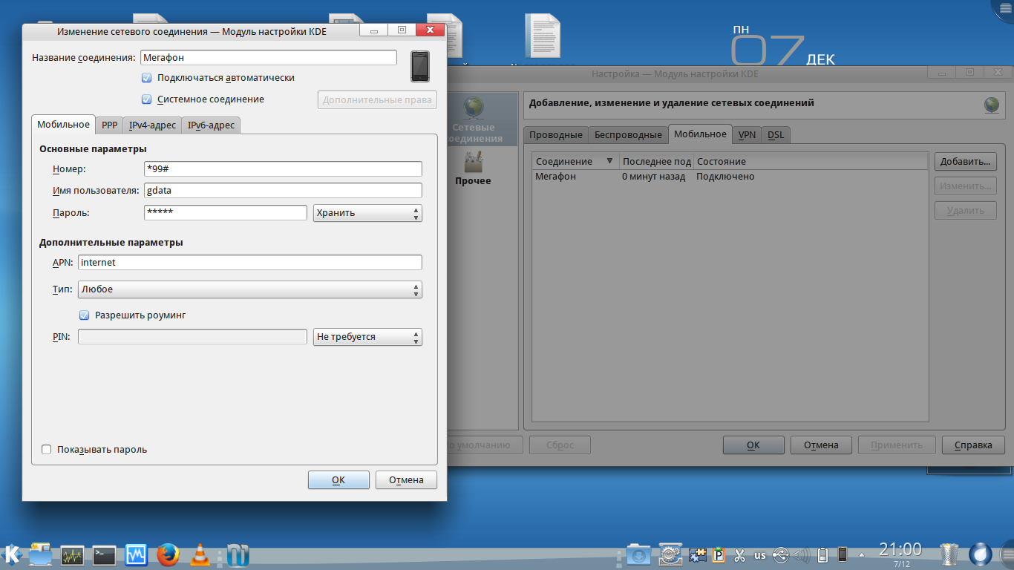
Task: Switch to the PPP tab
Action: point(109,125)
